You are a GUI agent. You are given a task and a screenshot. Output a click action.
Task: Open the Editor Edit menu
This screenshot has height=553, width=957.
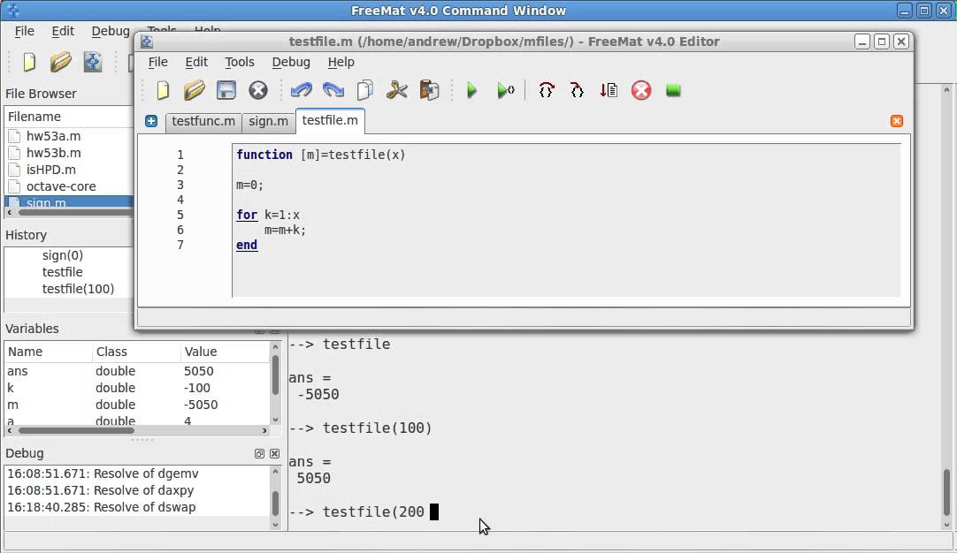[196, 62]
